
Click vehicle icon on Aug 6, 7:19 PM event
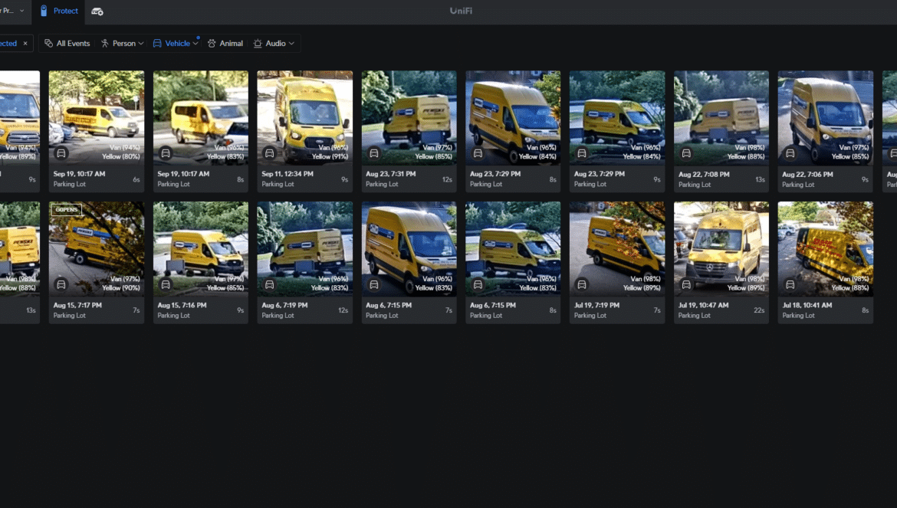pos(269,284)
